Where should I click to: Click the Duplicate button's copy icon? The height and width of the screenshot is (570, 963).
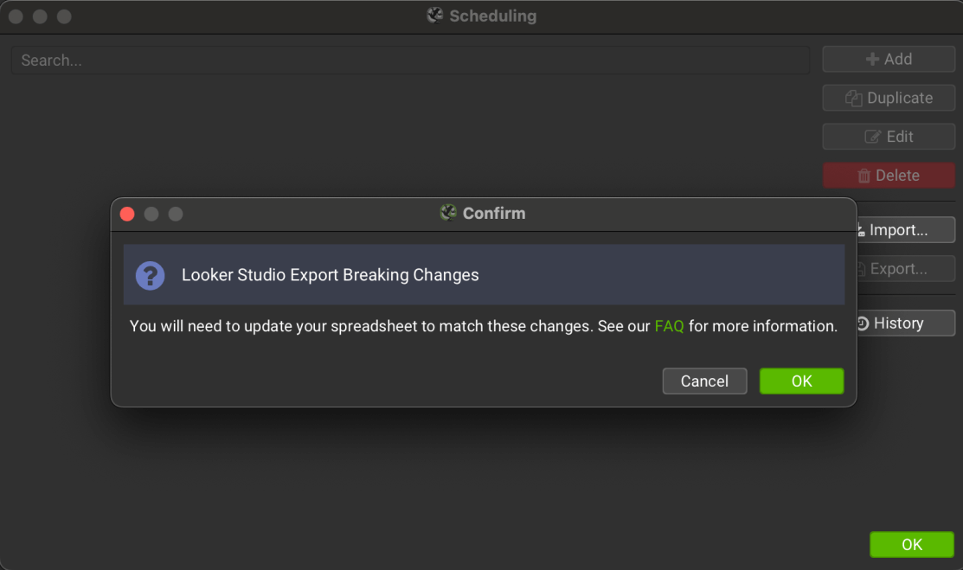(x=854, y=99)
